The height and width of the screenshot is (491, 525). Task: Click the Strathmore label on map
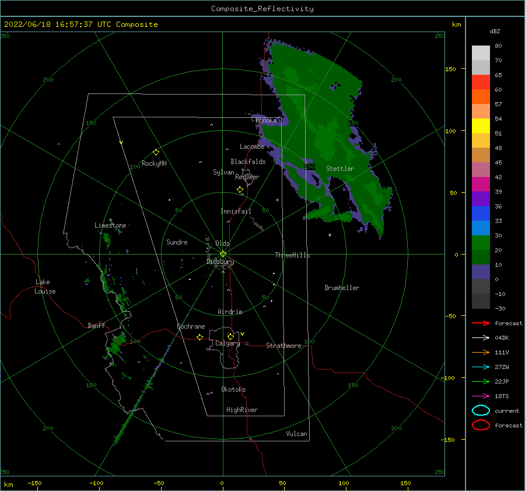tap(283, 346)
